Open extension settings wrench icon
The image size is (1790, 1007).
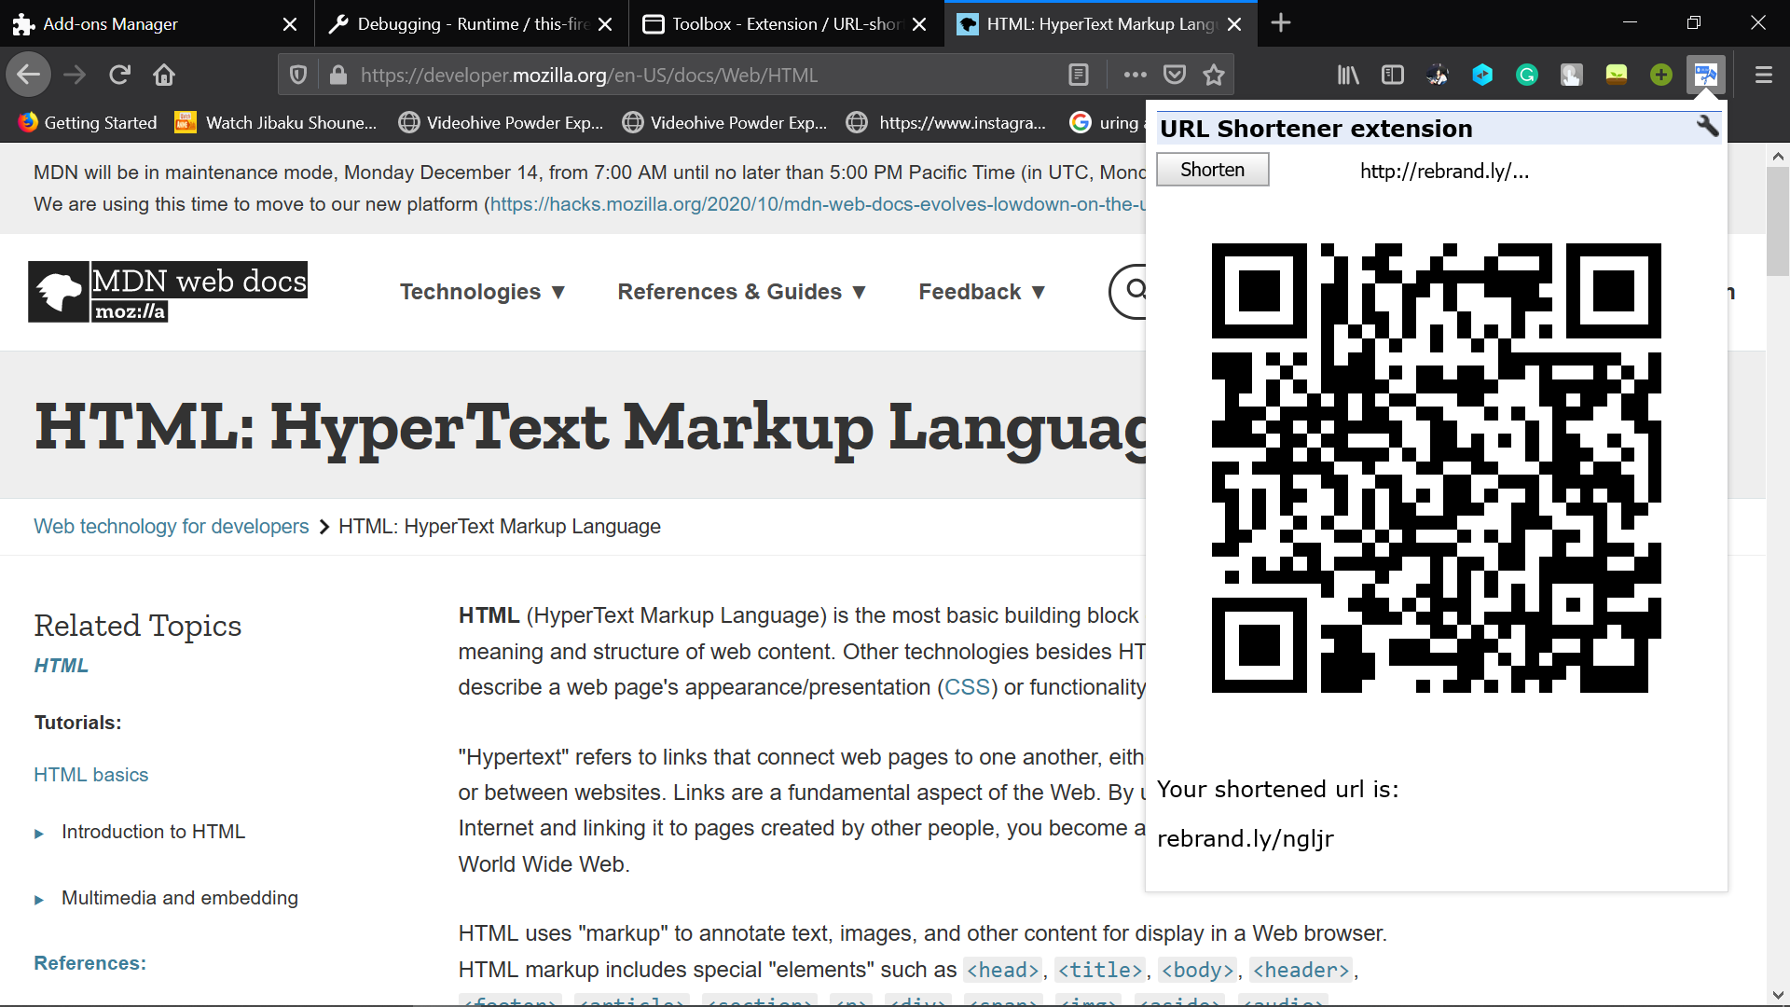point(1707,126)
